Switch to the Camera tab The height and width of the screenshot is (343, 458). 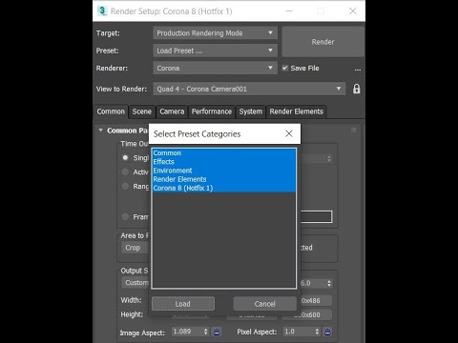(172, 111)
